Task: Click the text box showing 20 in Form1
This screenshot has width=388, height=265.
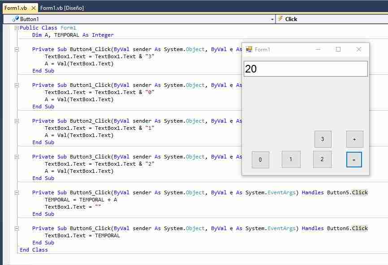Action: (x=306, y=69)
